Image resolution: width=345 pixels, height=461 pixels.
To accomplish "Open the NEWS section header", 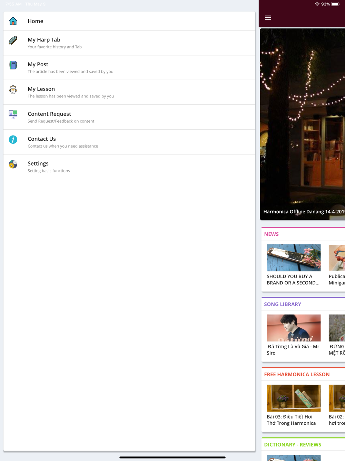I will (271, 234).
